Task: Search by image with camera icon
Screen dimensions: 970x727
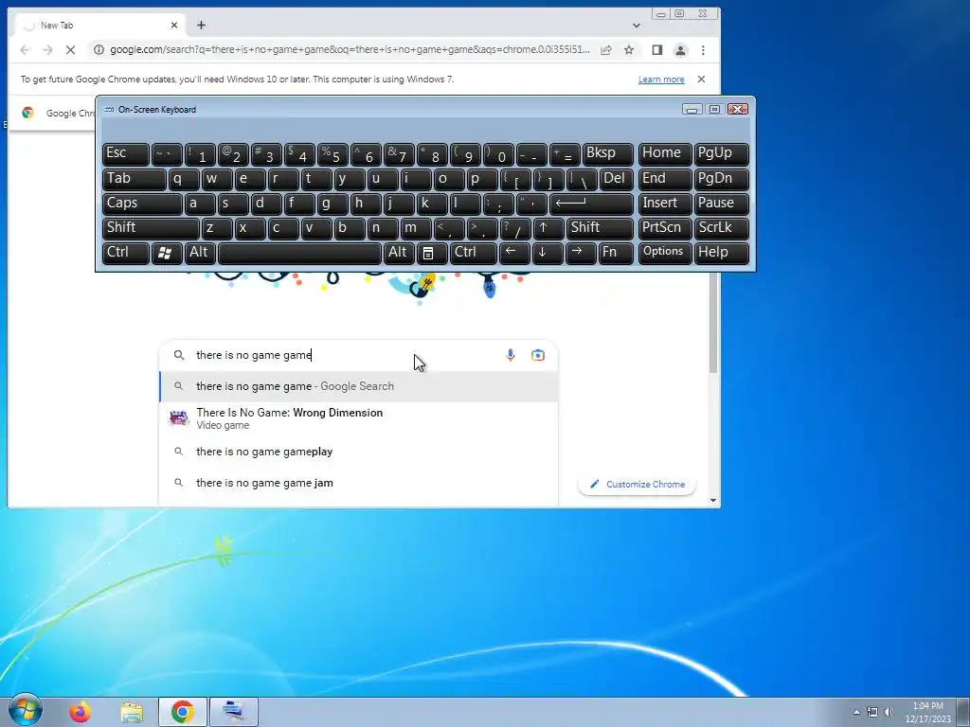Action: (538, 355)
